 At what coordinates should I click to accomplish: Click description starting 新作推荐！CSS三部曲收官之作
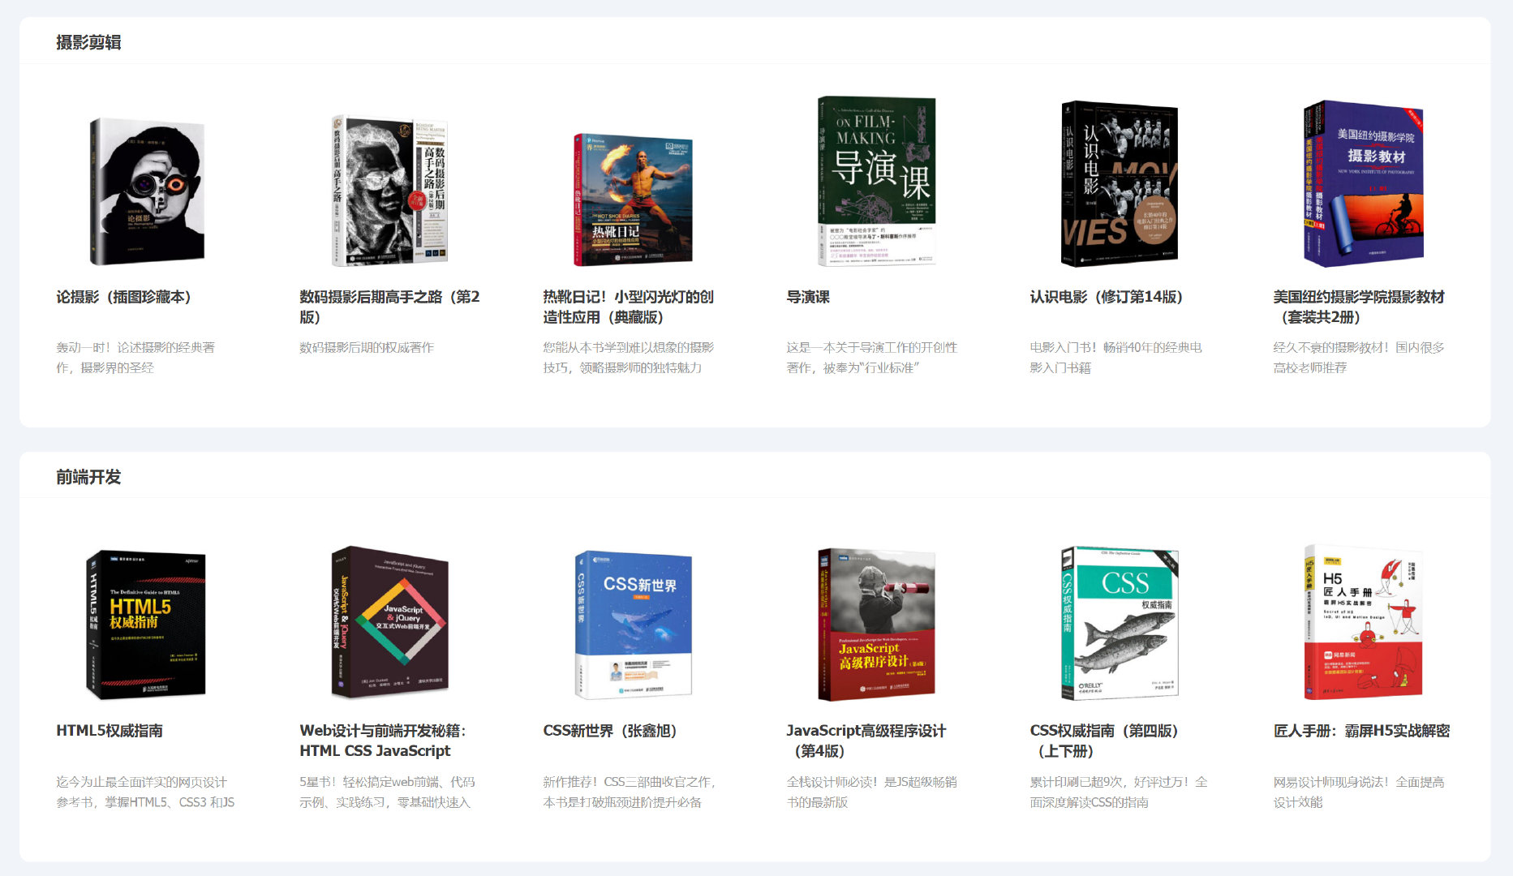click(630, 792)
